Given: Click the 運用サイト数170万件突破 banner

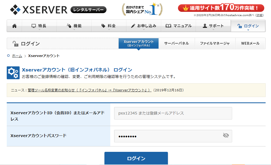Looking at the screenshot, I should 221,8.
